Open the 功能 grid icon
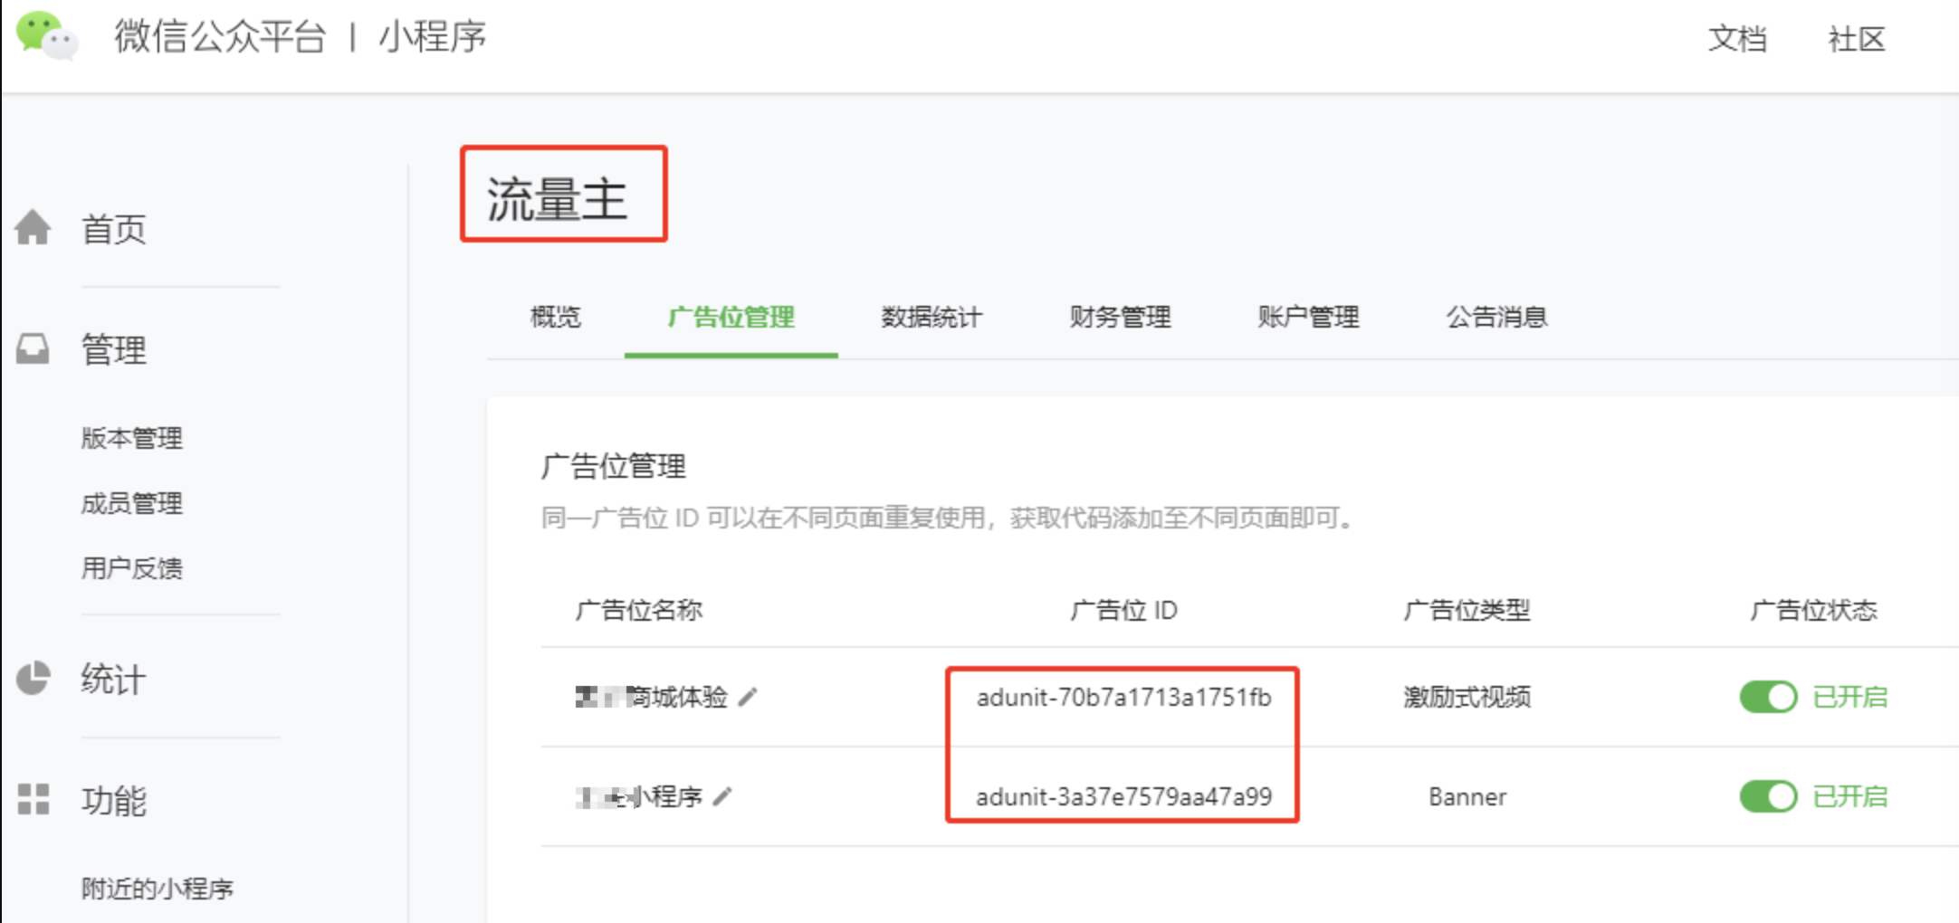This screenshot has width=1959, height=923. [33, 799]
